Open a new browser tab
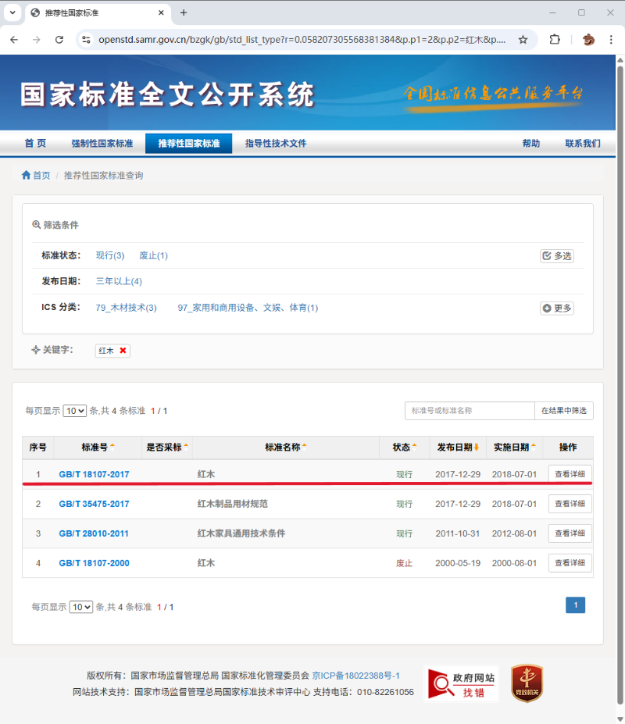Viewport: 625px width, 724px height. pyautogui.click(x=184, y=12)
